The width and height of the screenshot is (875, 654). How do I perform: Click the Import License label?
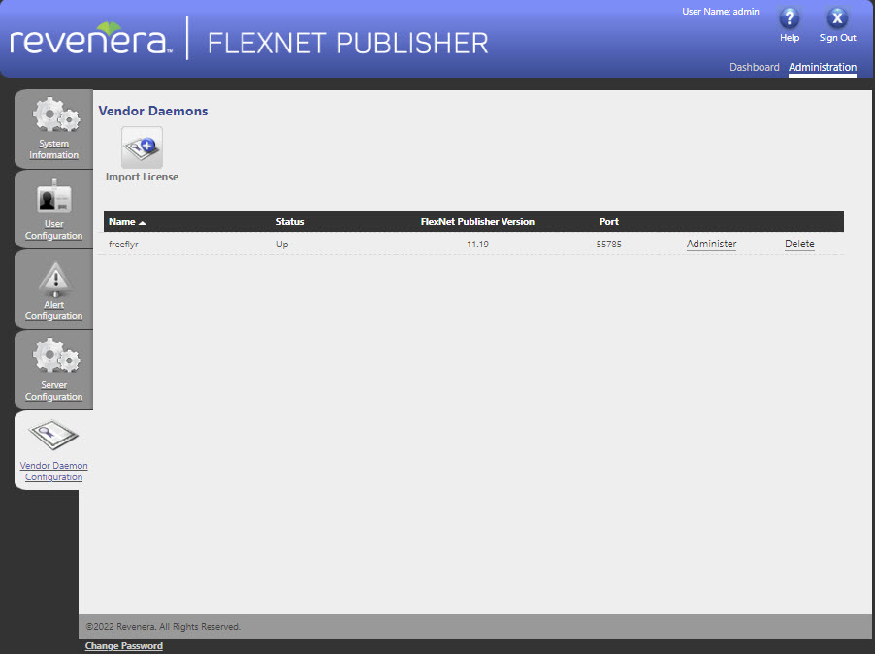pos(142,177)
